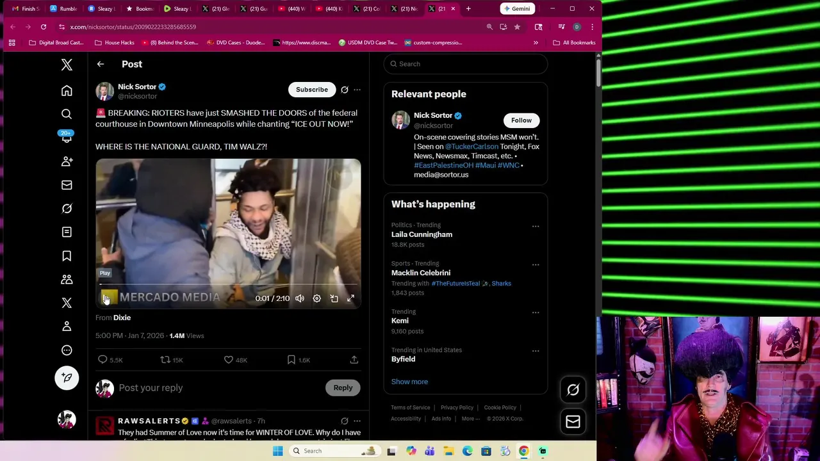Toggle picture-in-picture for video
This screenshot has width=820, height=461.
tap(334, 298)
